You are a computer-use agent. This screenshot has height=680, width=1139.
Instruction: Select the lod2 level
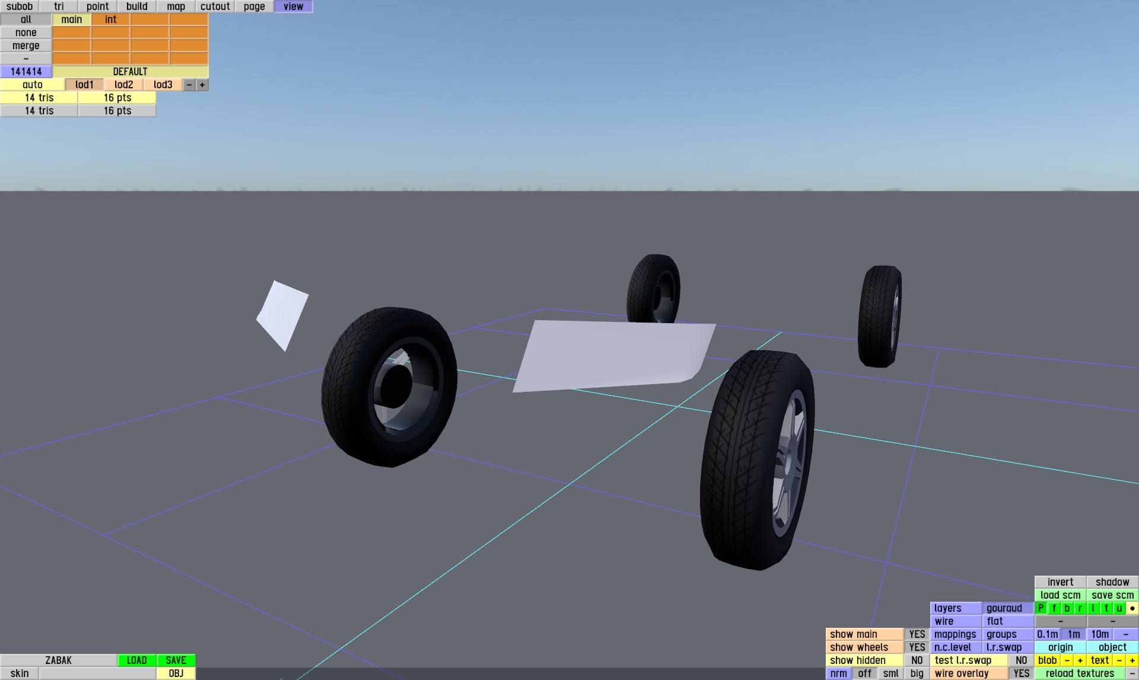point(123,85)
